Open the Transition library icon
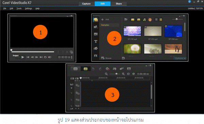The width and height of the screenshot is (204, 124). [96, 34]
